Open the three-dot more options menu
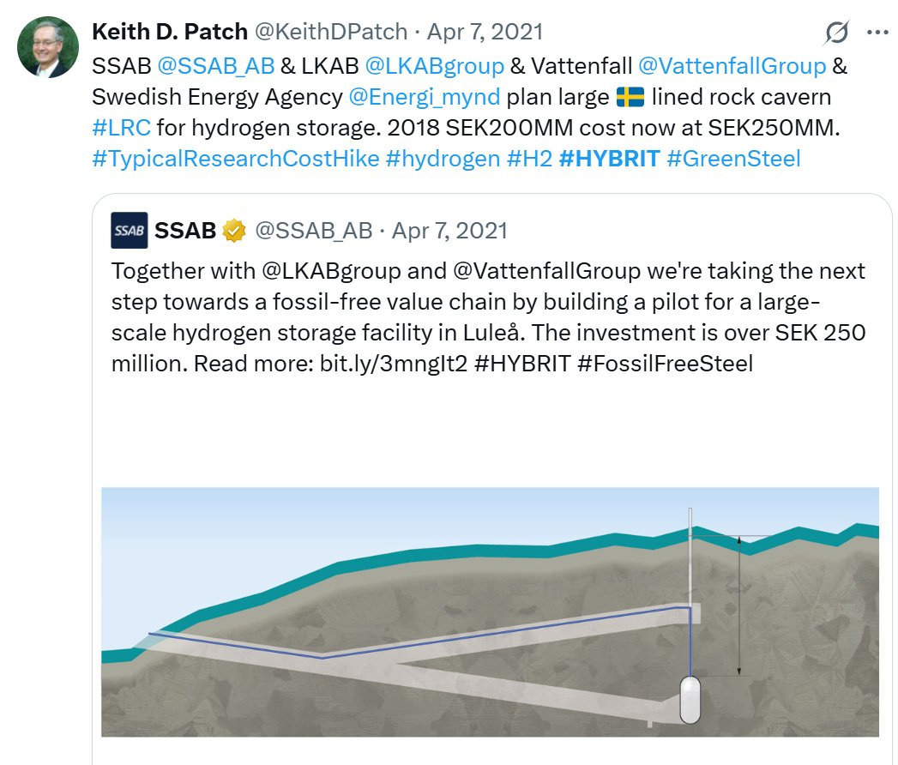Image resolution: width=898 pixels, height=765 pixels. click(x=877, y=32)
